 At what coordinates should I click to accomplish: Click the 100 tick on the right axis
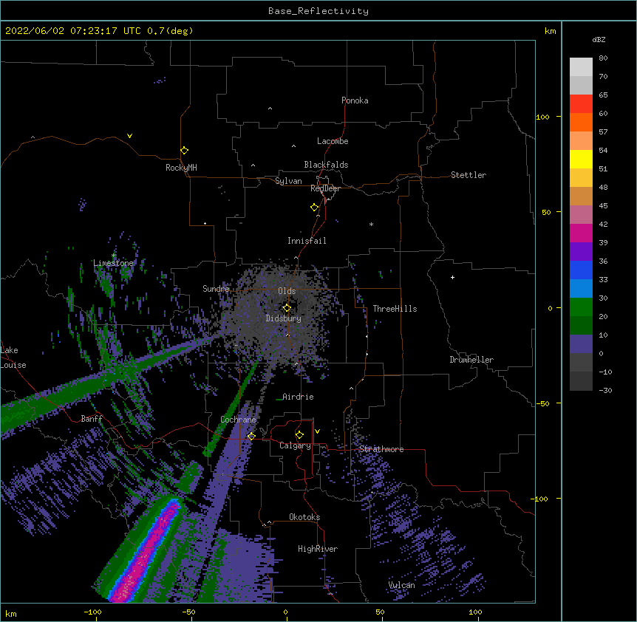pos(542,117)
